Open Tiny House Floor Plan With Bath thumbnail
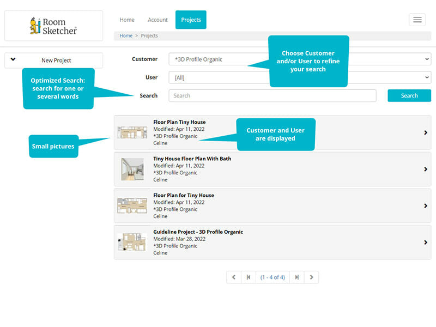The height and width of the screenshot is (327, 436). coord(132,169)
